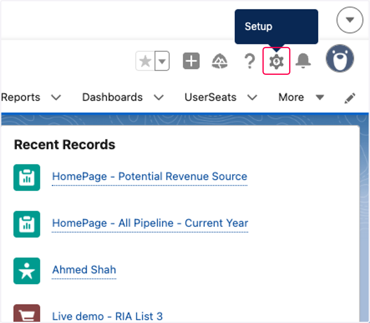Add this page to favorites star
The image size is (370, 323).
click(145, 61)
